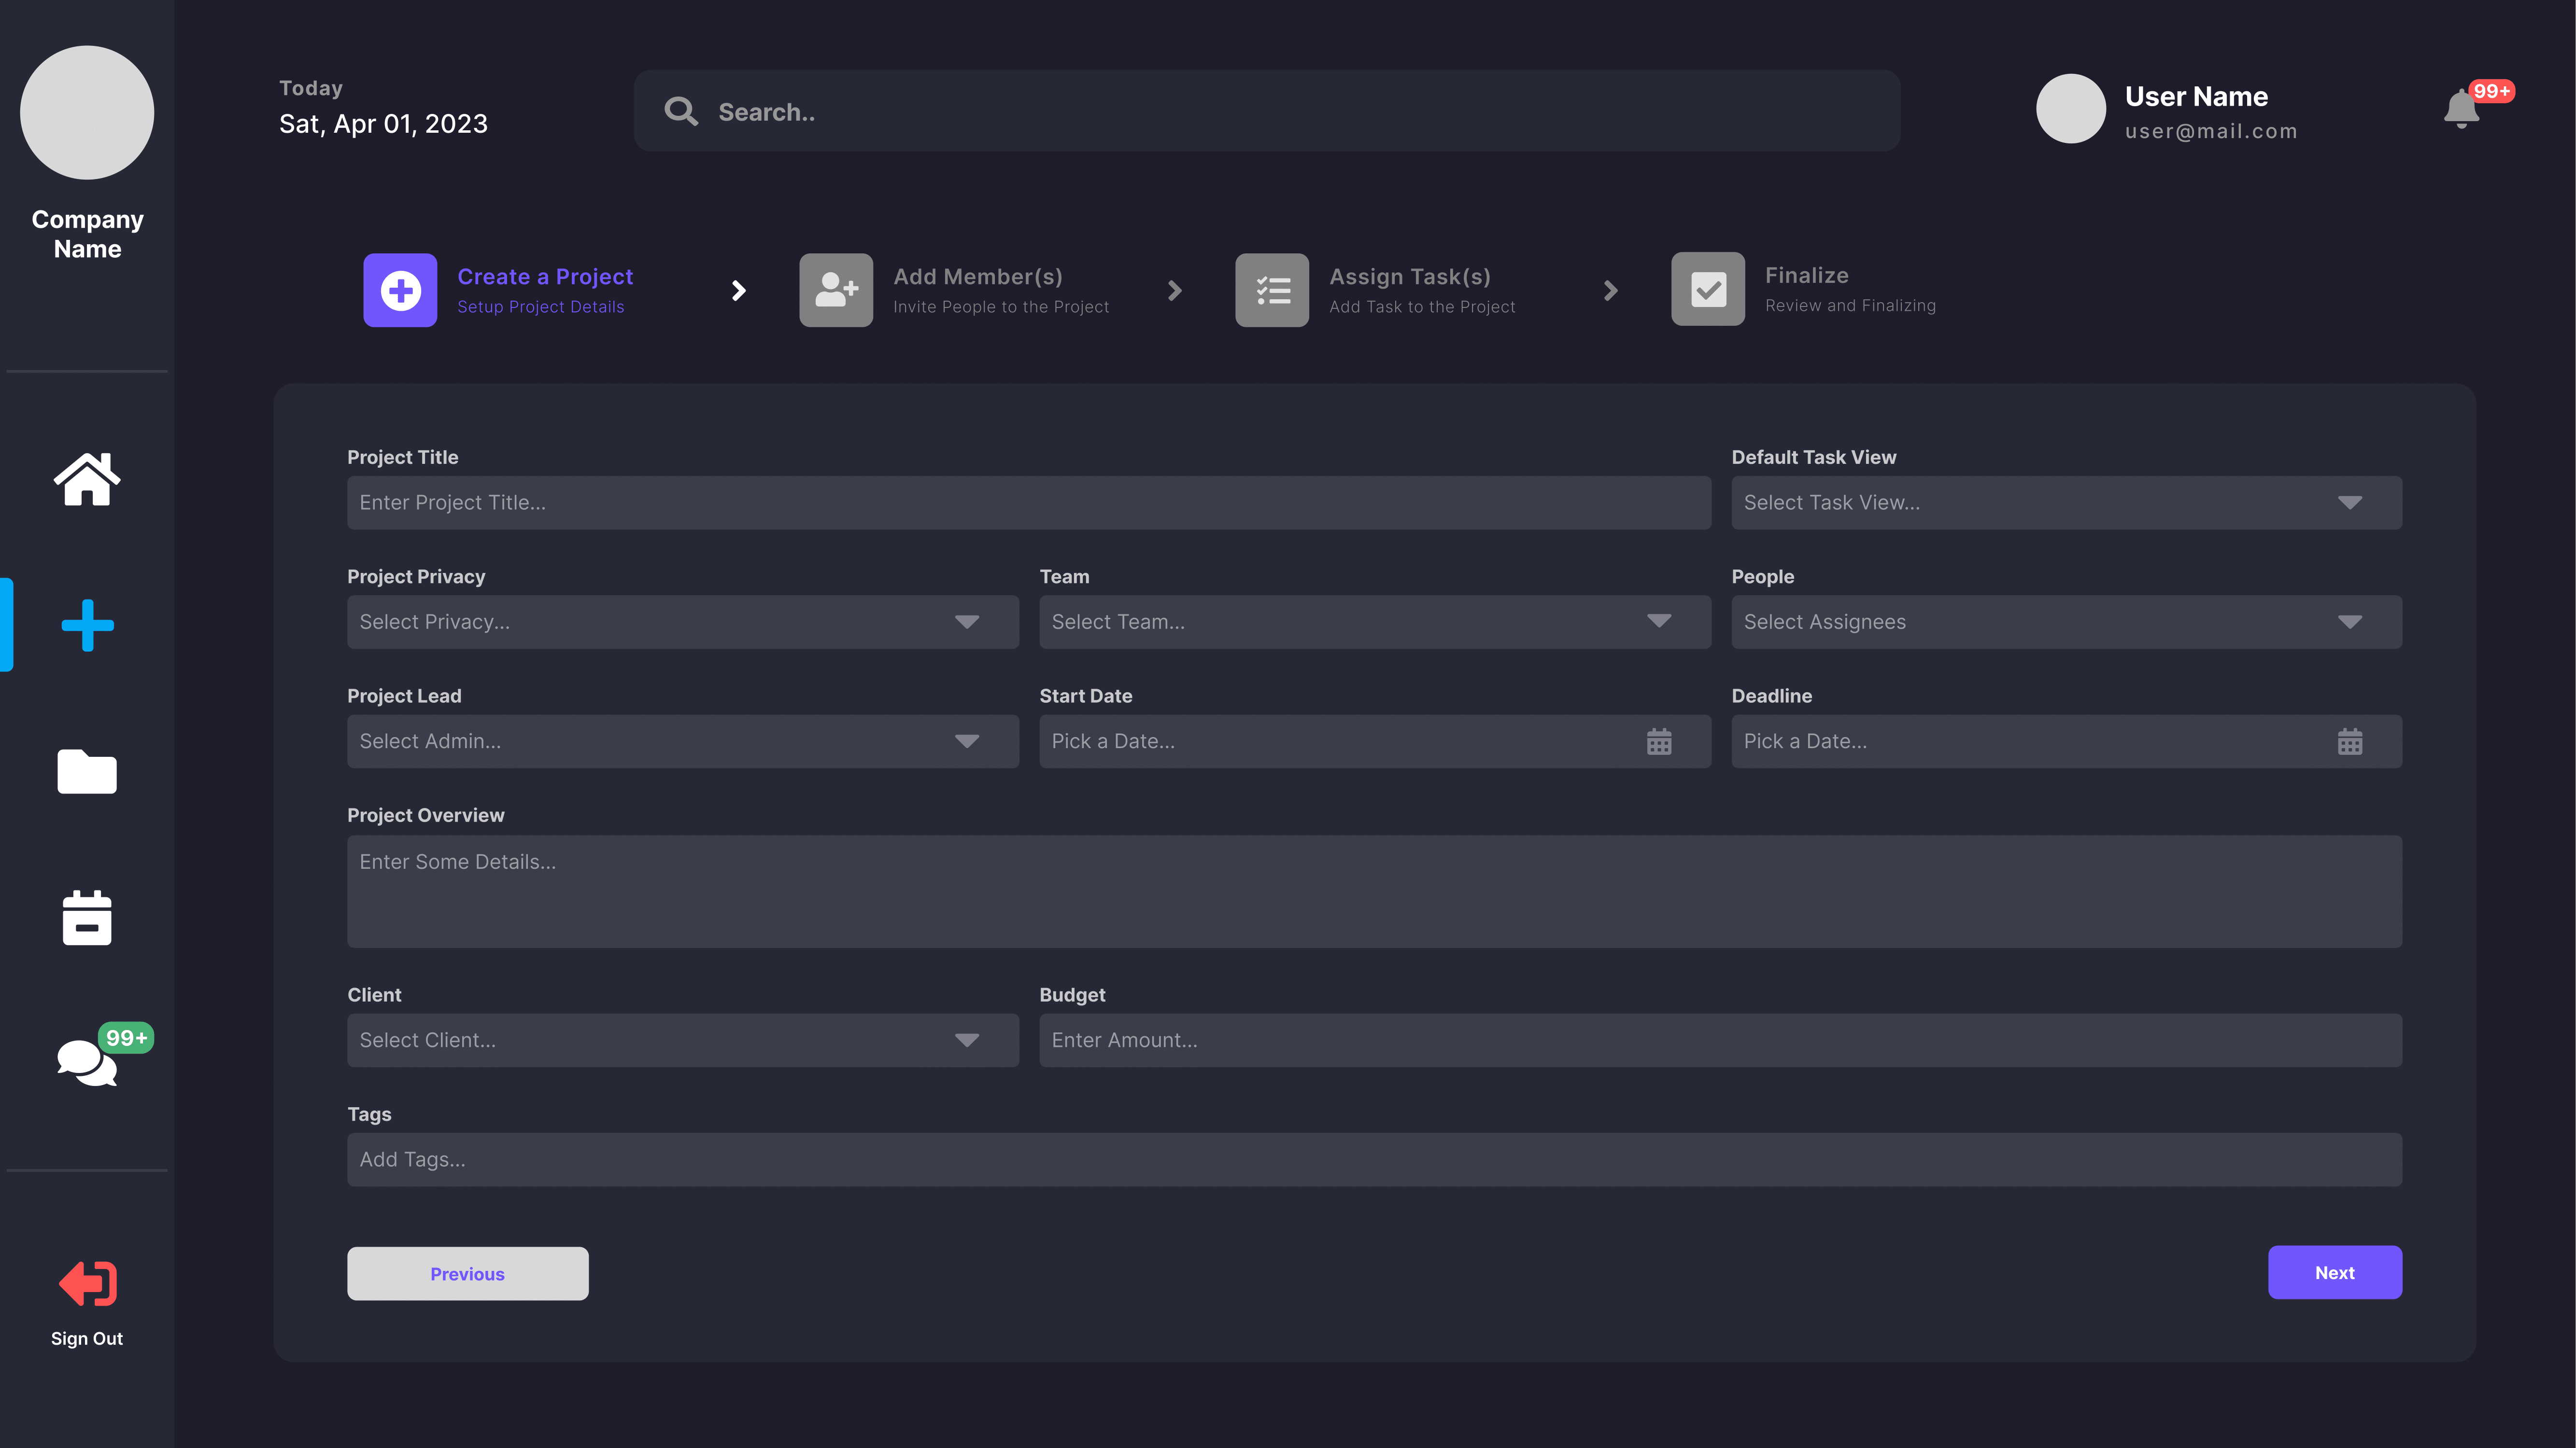Viewport: 2576px width, 1448px height.
Task: Open the calendar icon in sidebar
Action: 87,918
